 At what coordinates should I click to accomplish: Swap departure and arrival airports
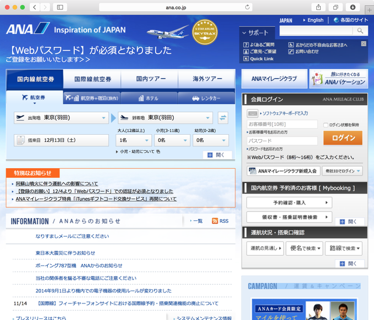click(223, 118)
